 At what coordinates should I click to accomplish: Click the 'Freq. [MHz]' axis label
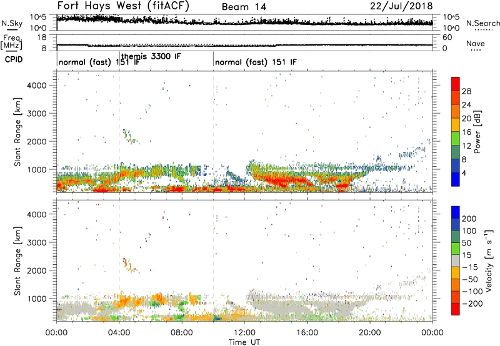(x=11, y=42)
